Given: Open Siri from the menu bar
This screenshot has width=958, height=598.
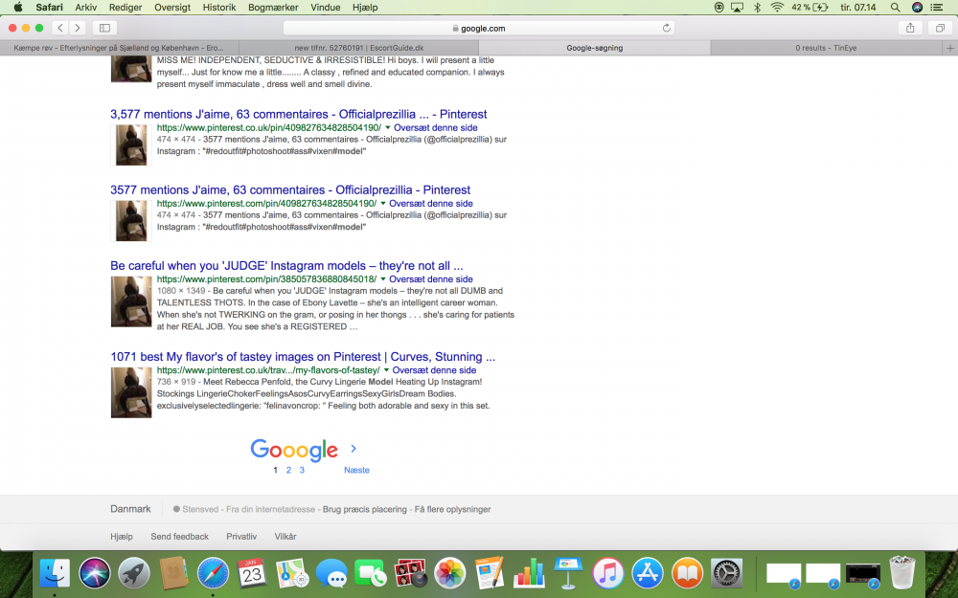Looking at the screenshot, I should tap(917, 8).
